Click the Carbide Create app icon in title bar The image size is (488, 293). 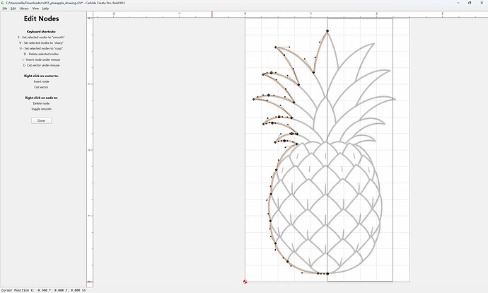[3, 3]
